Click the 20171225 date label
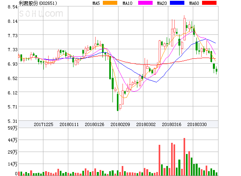The image size is (241, 176). pos(43,124)
